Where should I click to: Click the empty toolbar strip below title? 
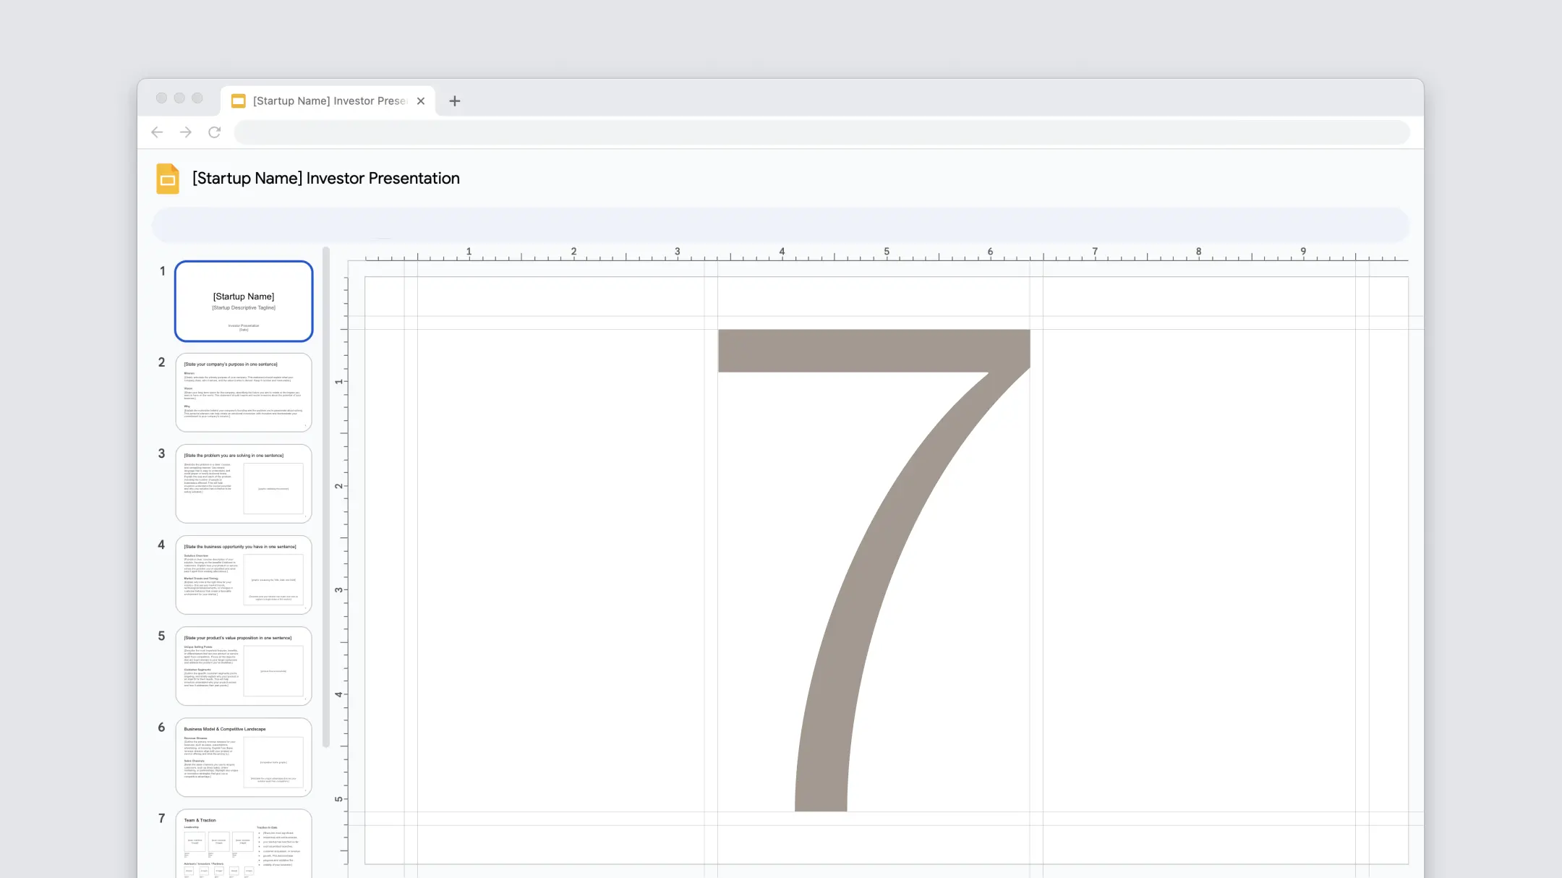[x=780, y=224]
